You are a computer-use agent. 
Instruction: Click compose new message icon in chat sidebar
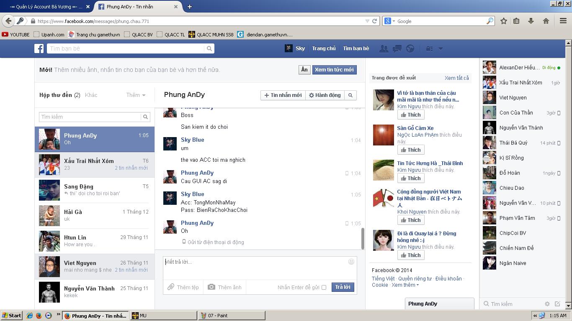coord(557,304)
